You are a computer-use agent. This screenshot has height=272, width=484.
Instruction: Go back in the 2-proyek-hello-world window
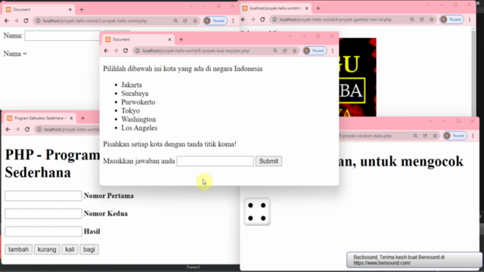(7, 20)
